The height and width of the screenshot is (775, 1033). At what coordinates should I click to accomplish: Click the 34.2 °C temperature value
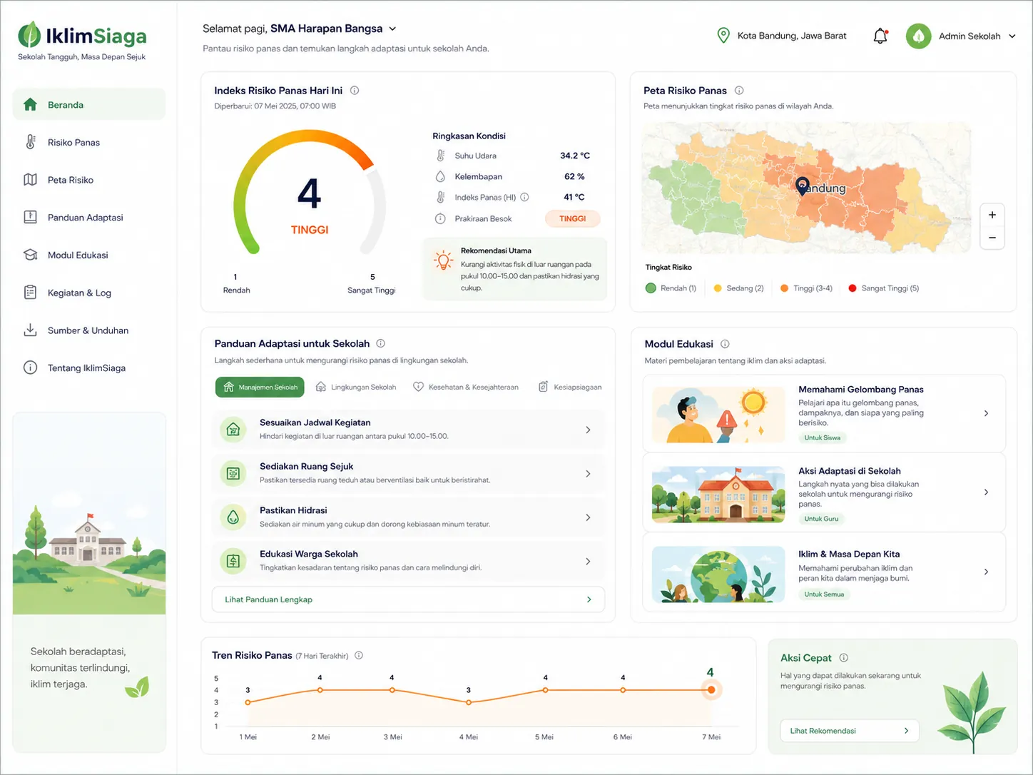[x=575, y=156]
